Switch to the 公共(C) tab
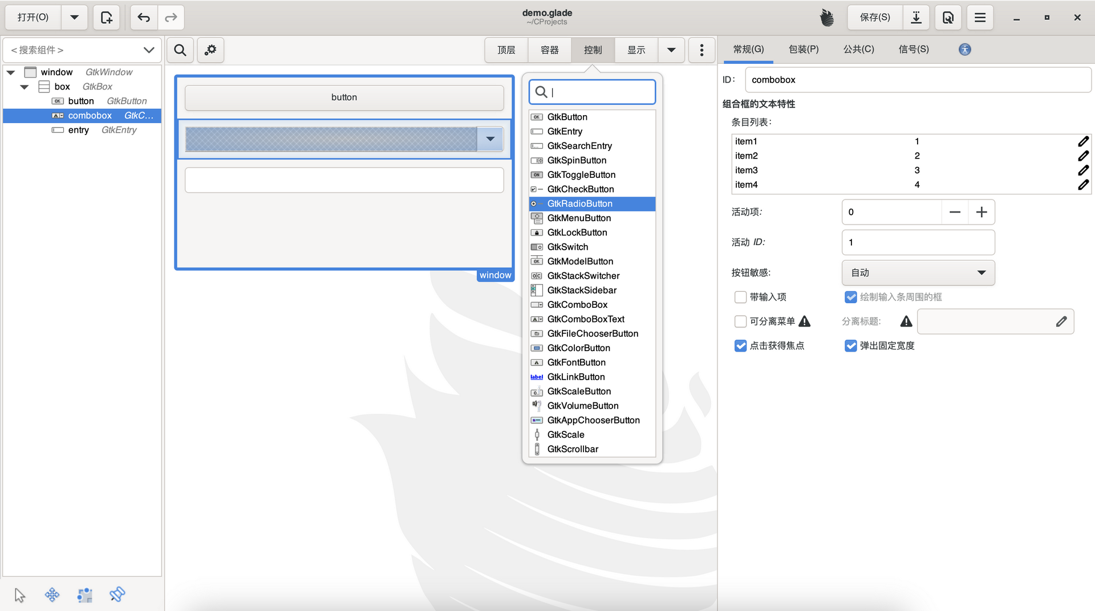Image resolution: width=1095 pixels, height=611 pixels. pos(858,50)
